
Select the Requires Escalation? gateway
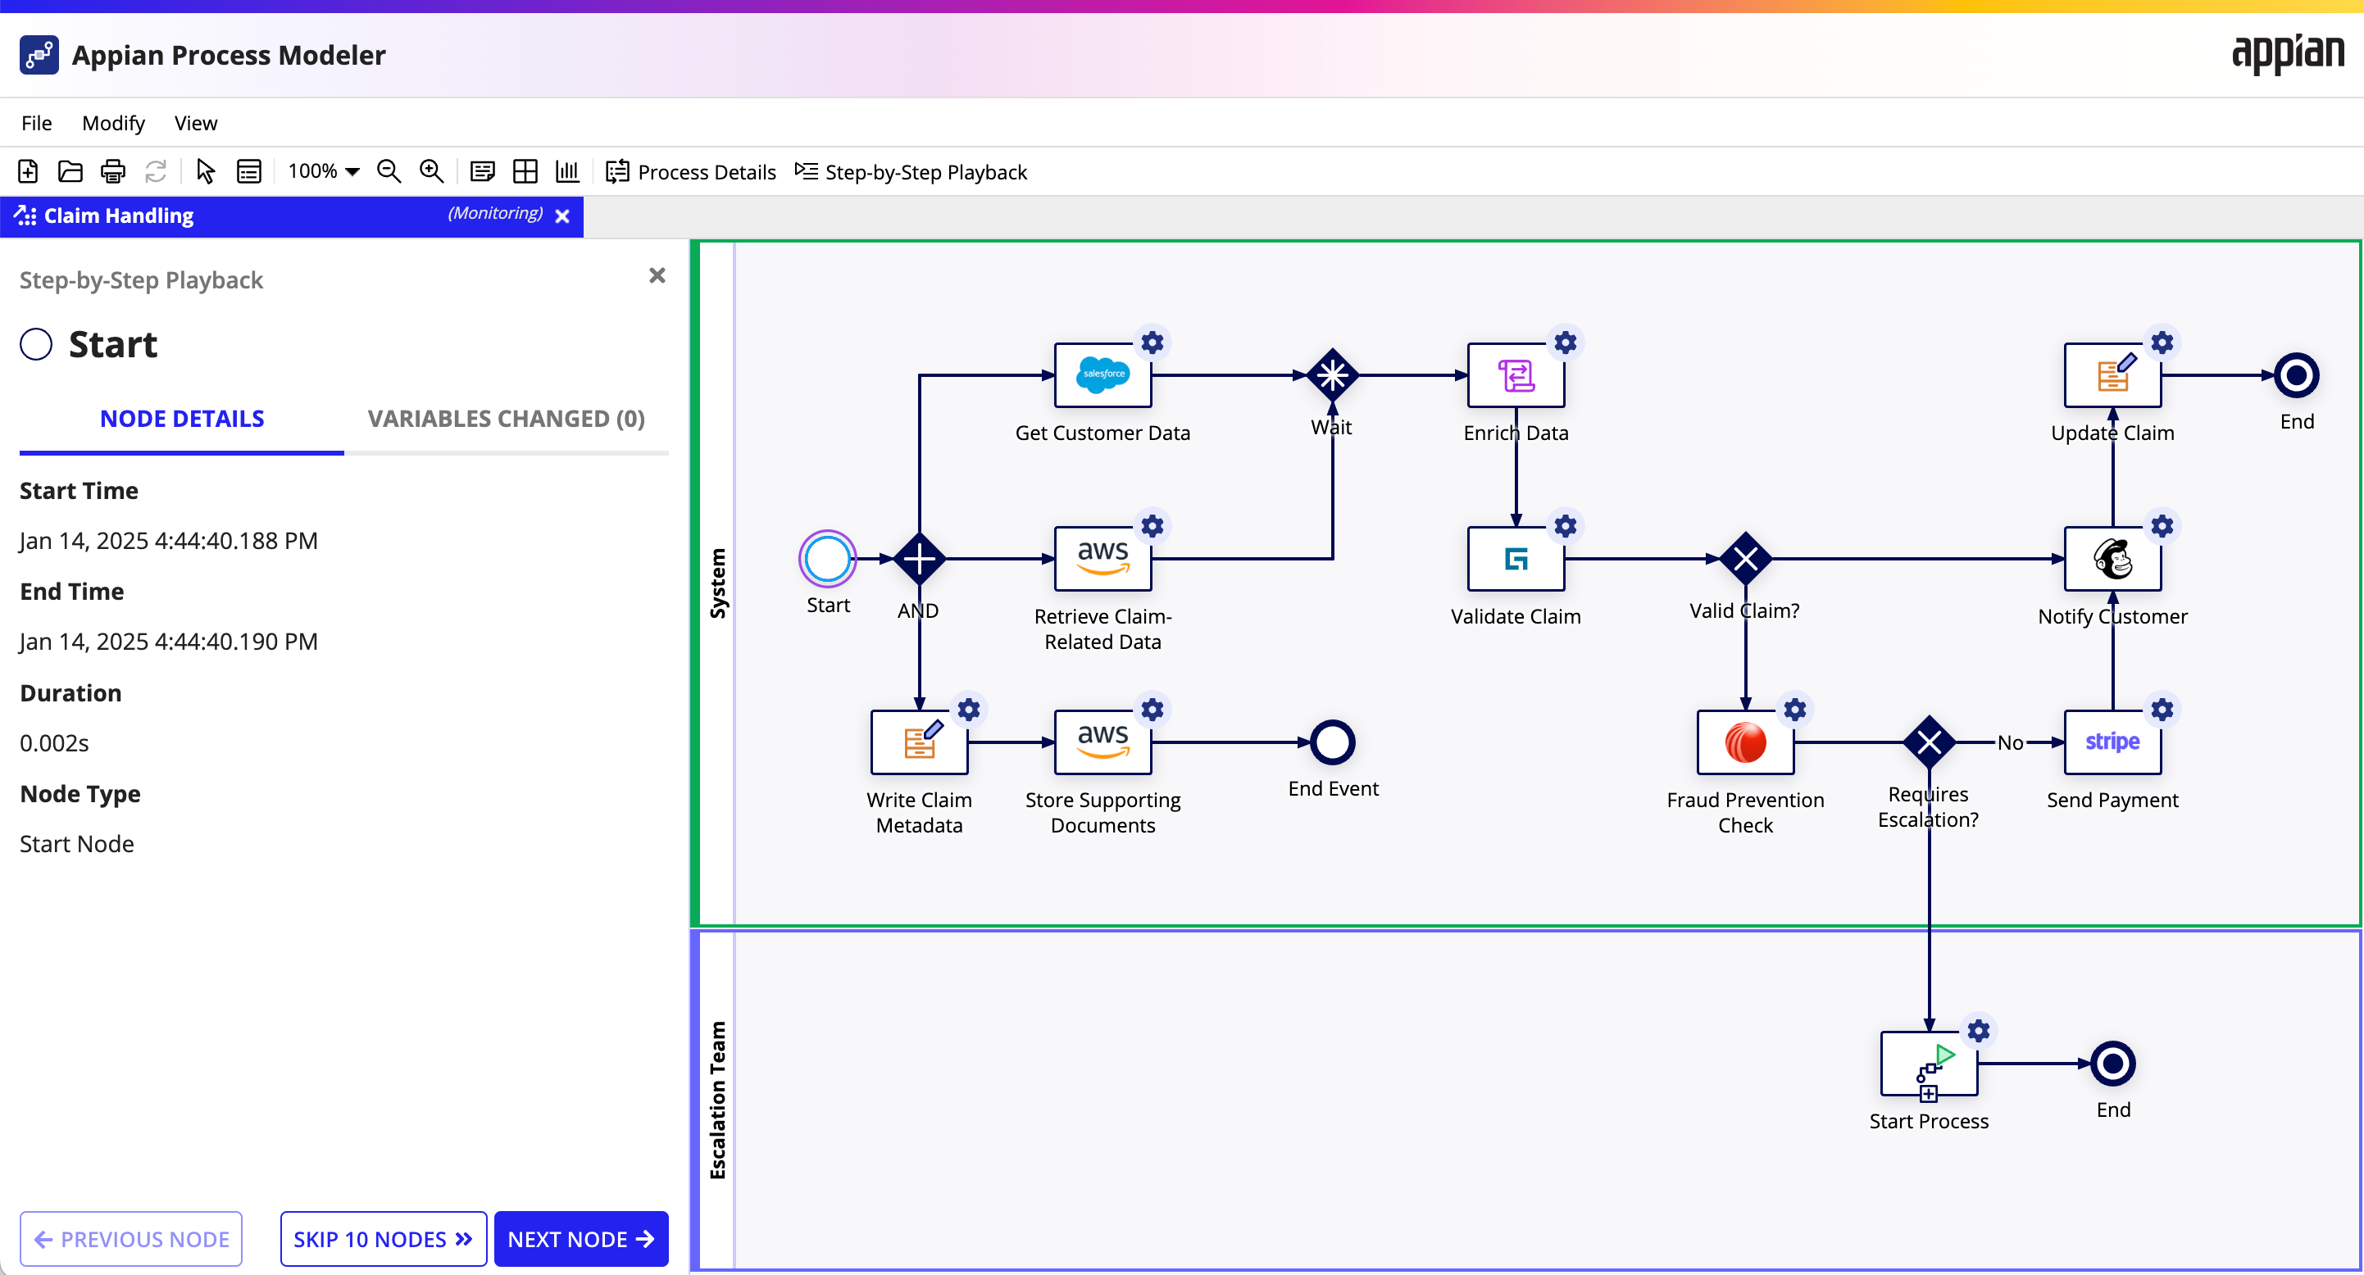tap(1929, 742)
